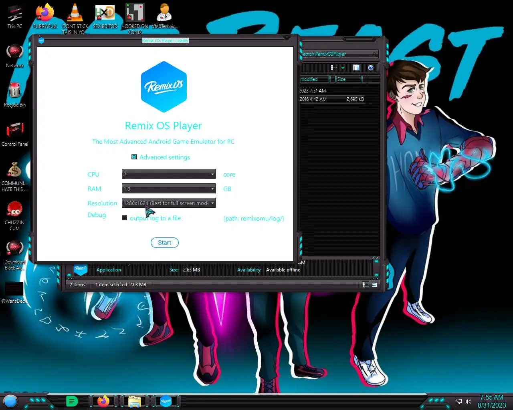Open the RAM size dropdown
This screenshot has width=513, height=410.
click(x=168, y=189)
